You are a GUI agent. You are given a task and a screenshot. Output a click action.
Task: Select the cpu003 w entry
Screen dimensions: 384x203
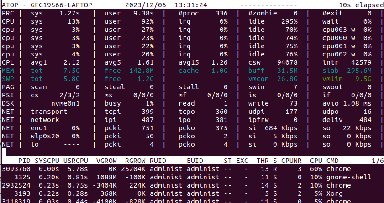tap(347, 30)
